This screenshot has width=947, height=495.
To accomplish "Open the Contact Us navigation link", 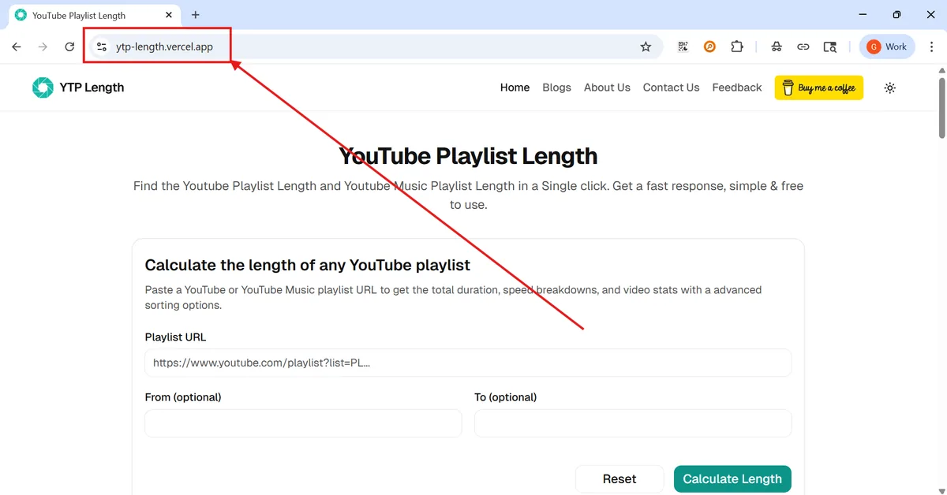I will click(671, 87).
